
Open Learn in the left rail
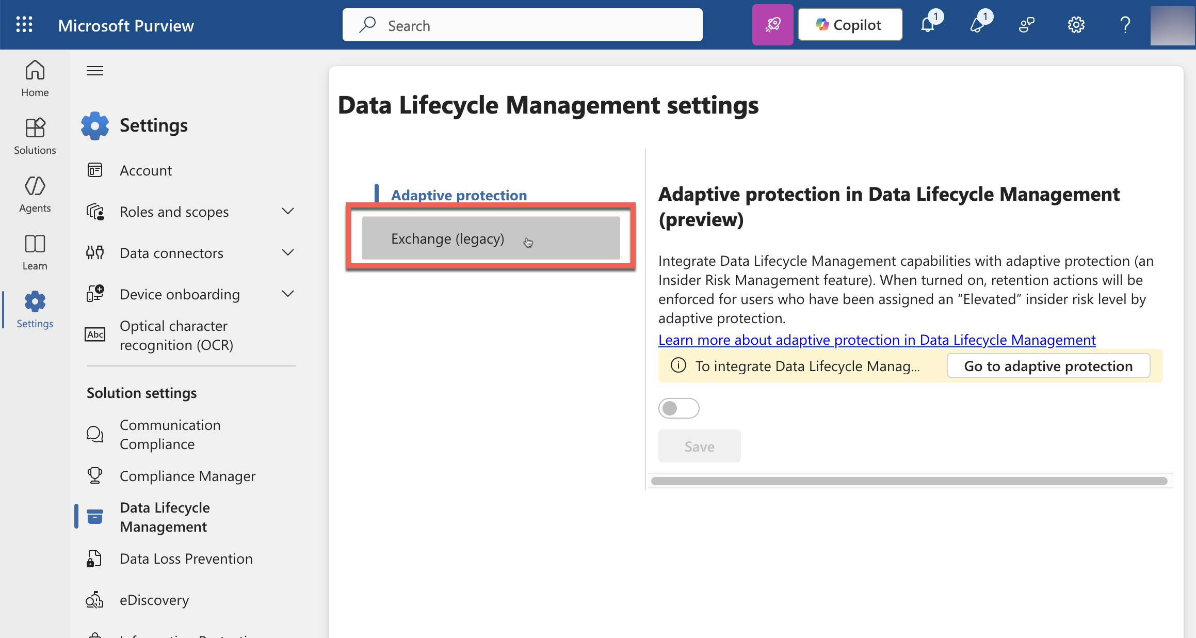35,252
